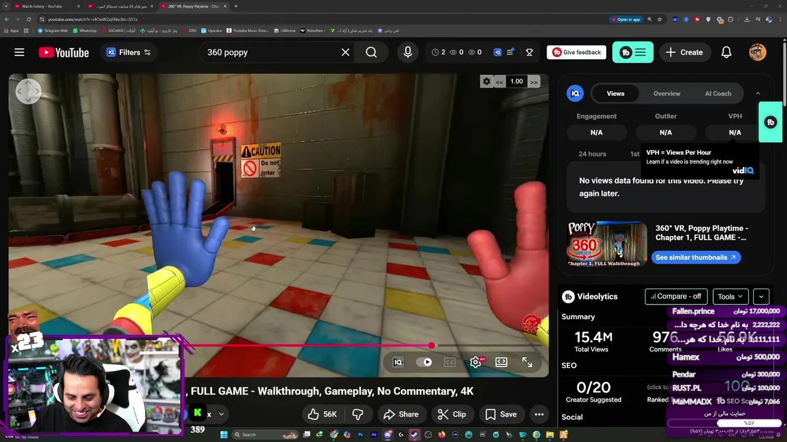Expand the Videolytics chevron dropdown next to Tools

(761, 297)
